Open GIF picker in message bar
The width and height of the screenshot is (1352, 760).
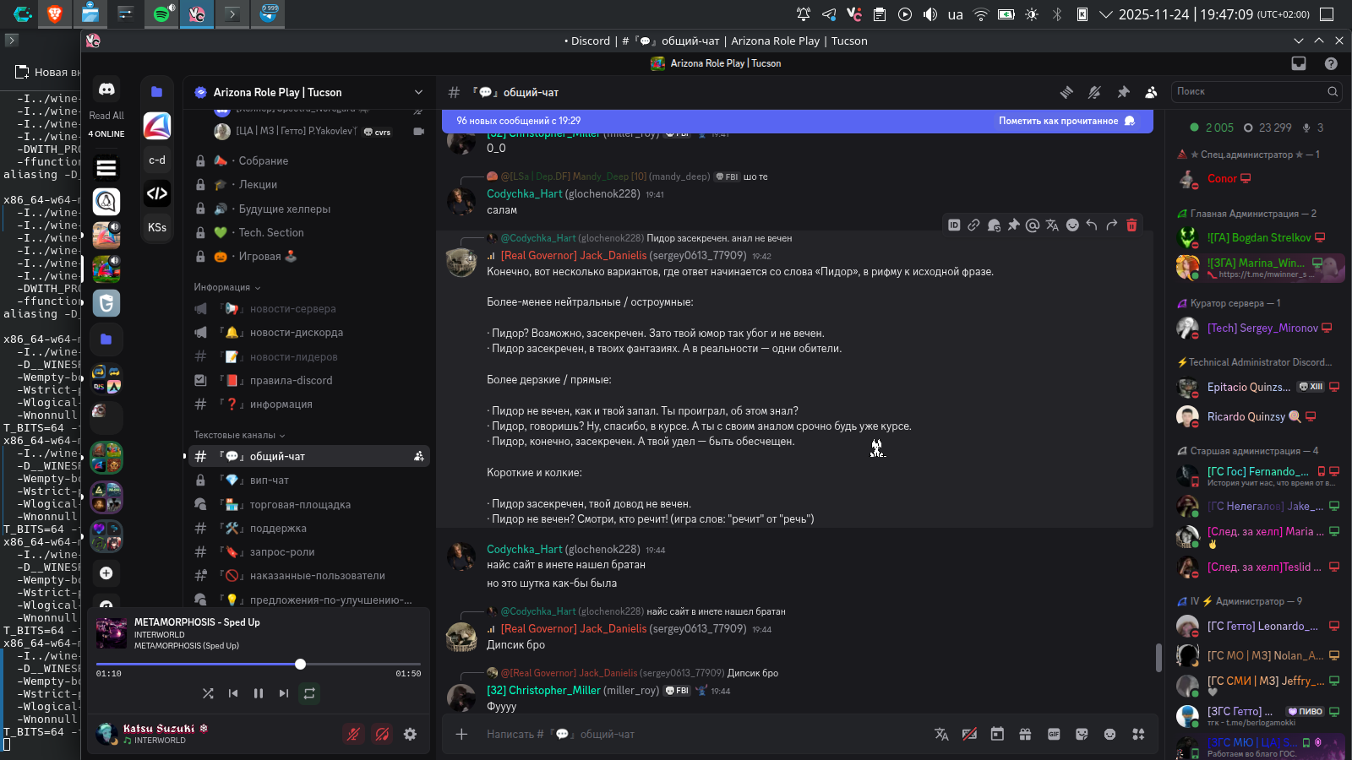tap(1054, 734)
